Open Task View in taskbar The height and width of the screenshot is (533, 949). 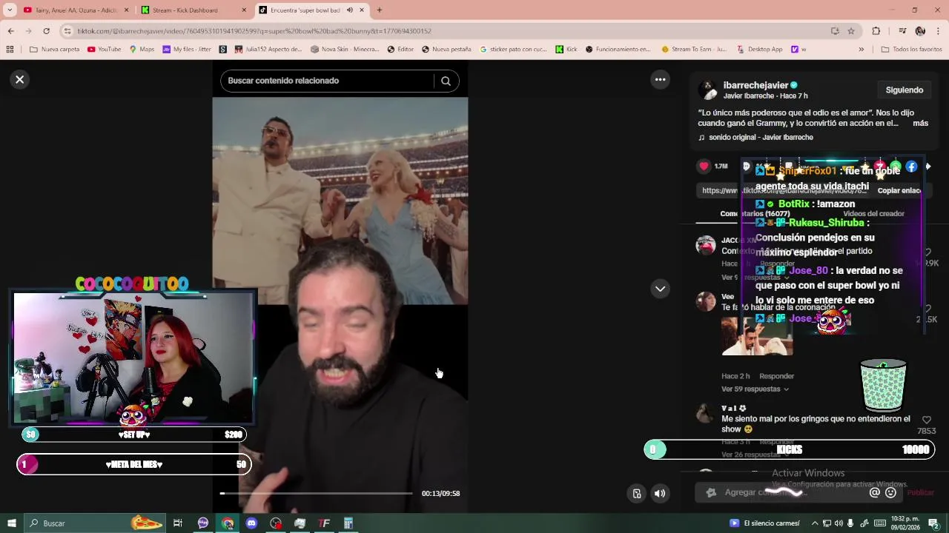click(x=178, y=523)
